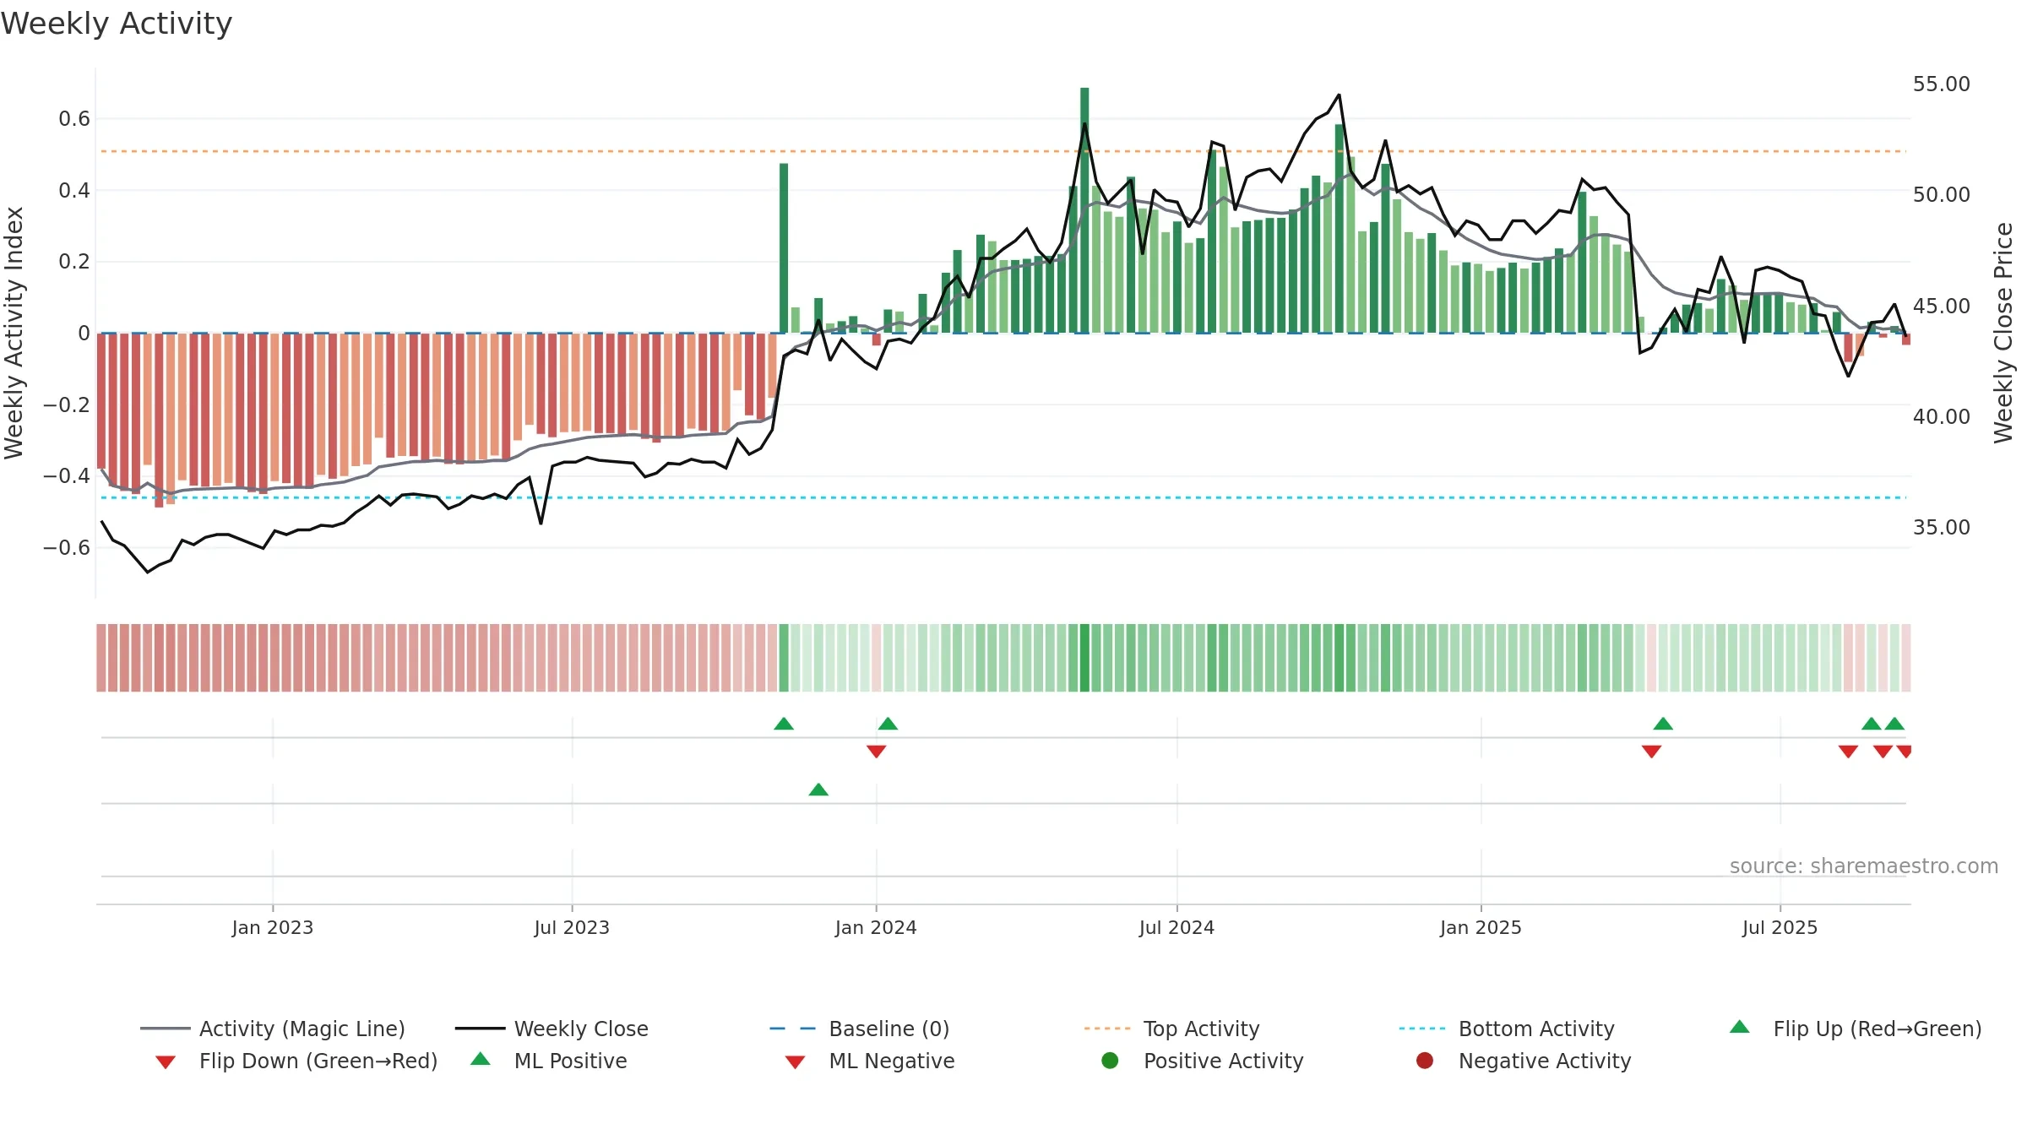Click the source: sharemaestro.com text
2027x1140 pixels.
pyautogui.click(x=1864, y=866)
